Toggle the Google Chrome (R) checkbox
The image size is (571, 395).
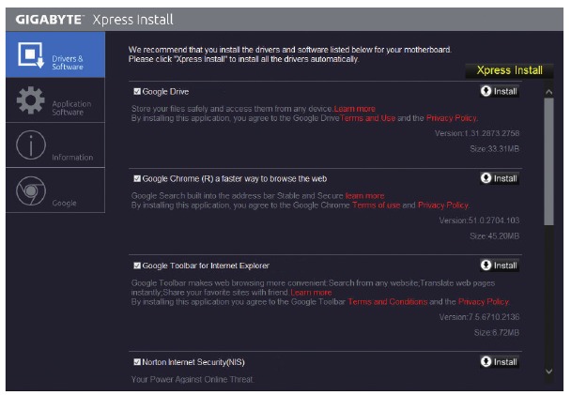point(138,178)
